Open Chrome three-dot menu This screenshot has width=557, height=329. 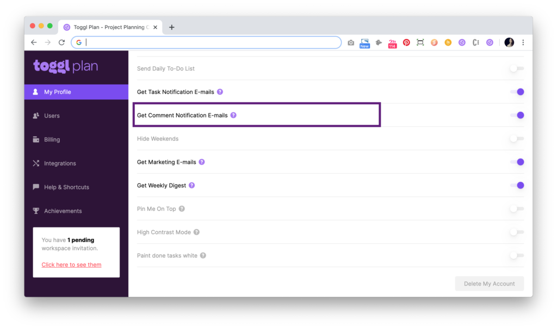tap(523, 42)
